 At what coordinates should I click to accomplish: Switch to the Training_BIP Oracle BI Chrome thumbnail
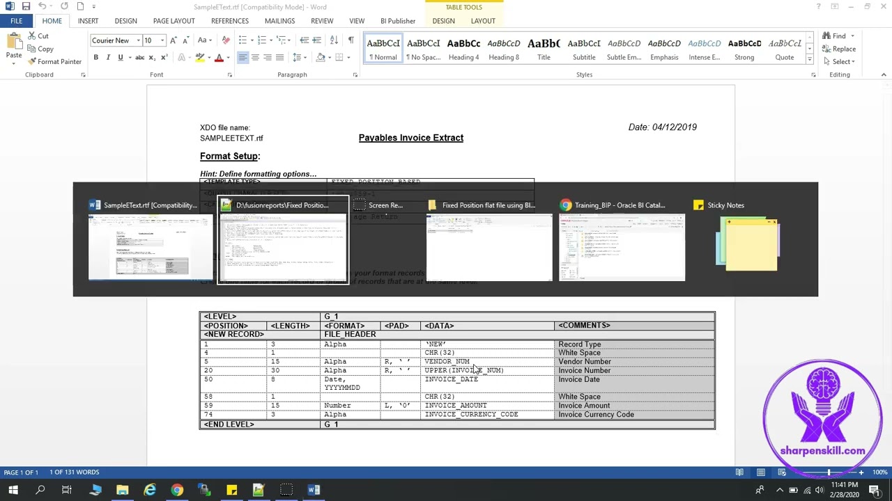click(622, 240)
